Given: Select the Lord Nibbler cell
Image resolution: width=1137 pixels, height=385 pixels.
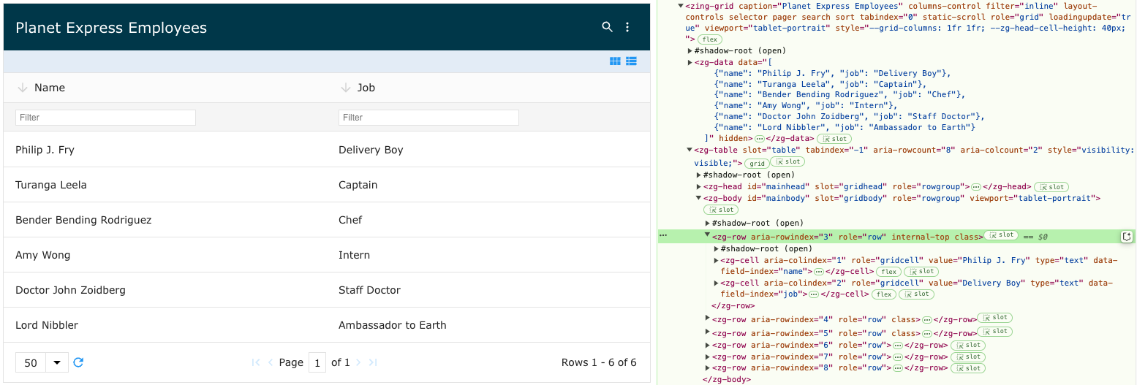Looking at the screenshot, I should (x=165, y=325).
